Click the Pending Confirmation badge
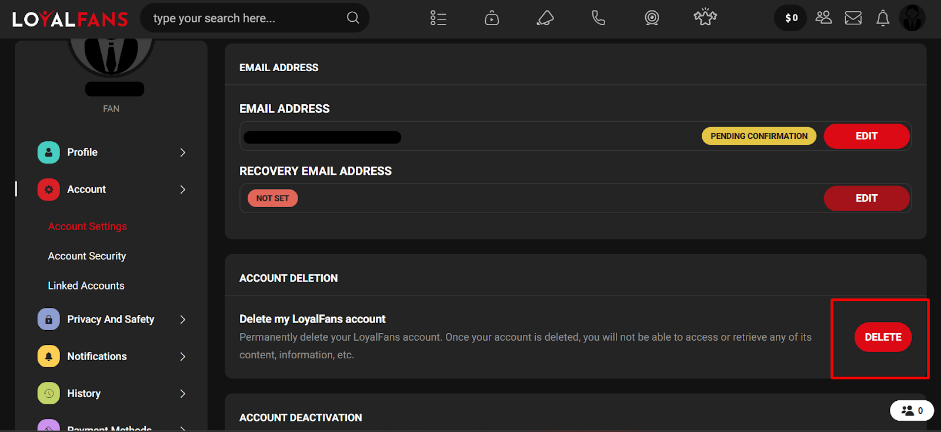Screen dimensions: 941x432 [x=759, y=136]
